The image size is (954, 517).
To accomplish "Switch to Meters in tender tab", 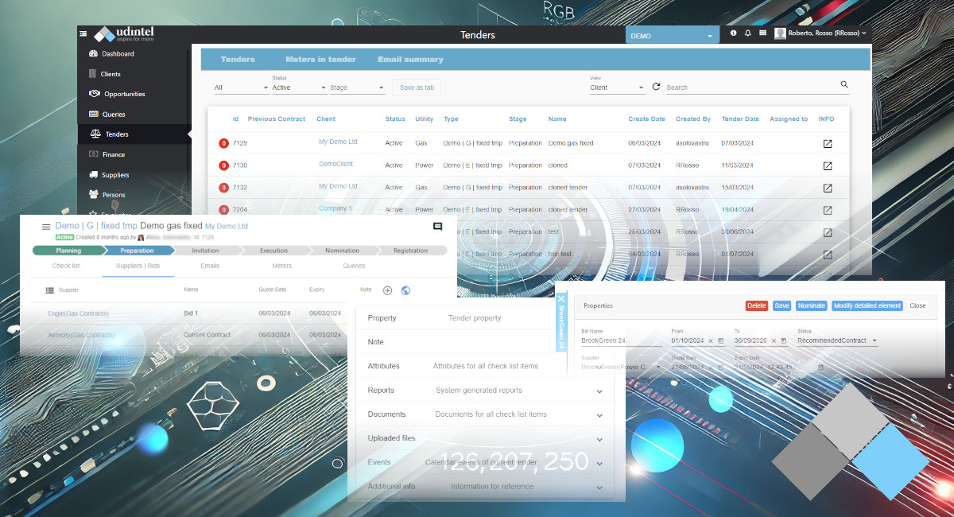I will [320, 60].
